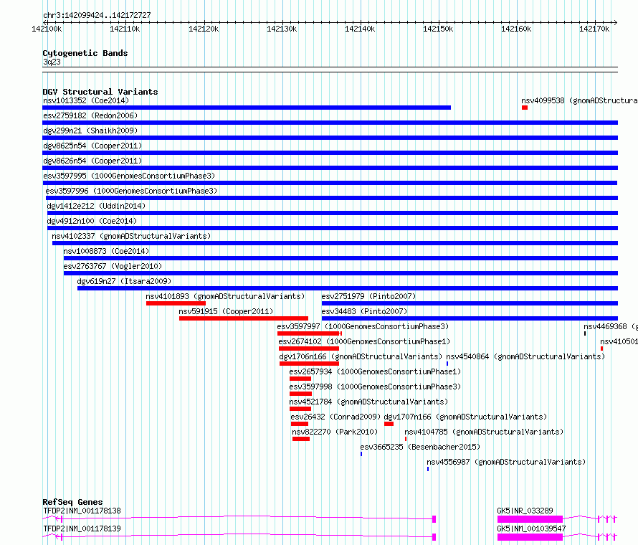Click the red nsv4099538 variant bar
Image resolution: width=638 pixels, height=545 pixels.
coord(525,108)
